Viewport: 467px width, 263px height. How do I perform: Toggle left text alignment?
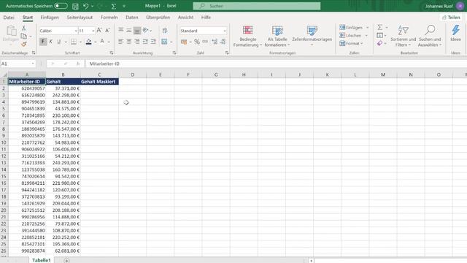coord(120,42)
